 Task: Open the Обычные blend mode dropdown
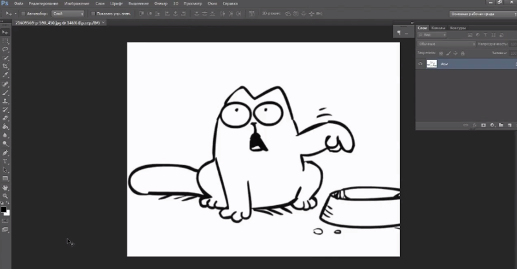447,44
